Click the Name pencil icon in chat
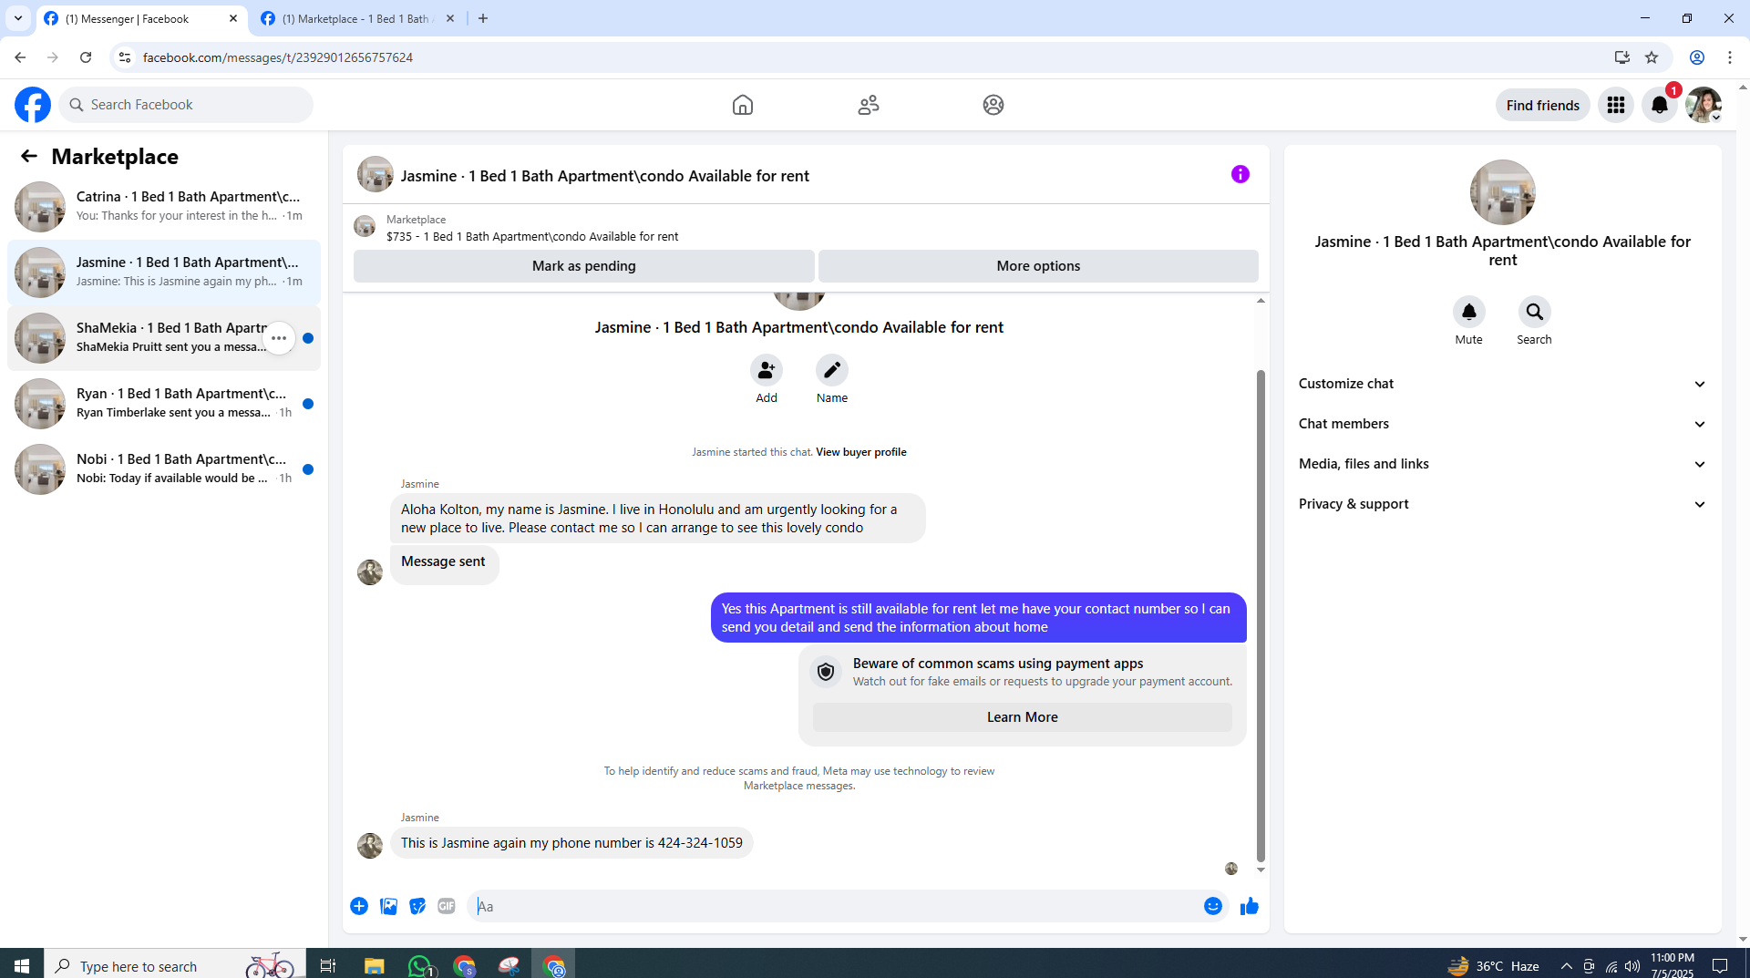The height and width of the screenshot is (978, 1750). coord(832,370)
